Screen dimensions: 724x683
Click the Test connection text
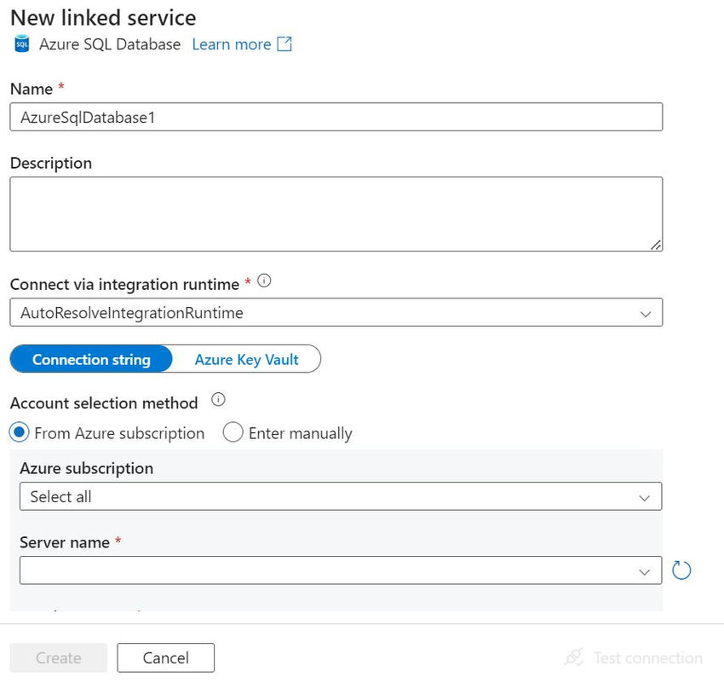pos(647,657)
